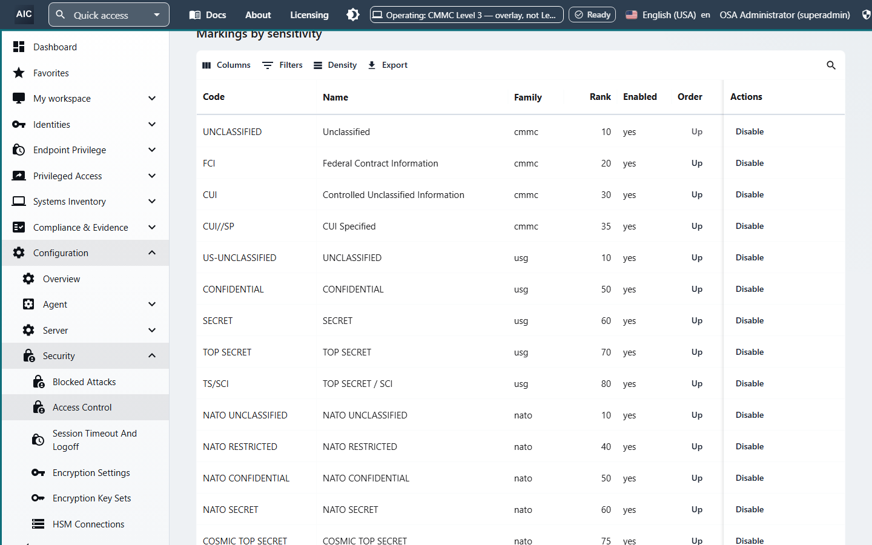This screenshot has height=545, width=872.
Task: Click the Overview gear icon
Action: pyautogui.click(x=28, y=279)
